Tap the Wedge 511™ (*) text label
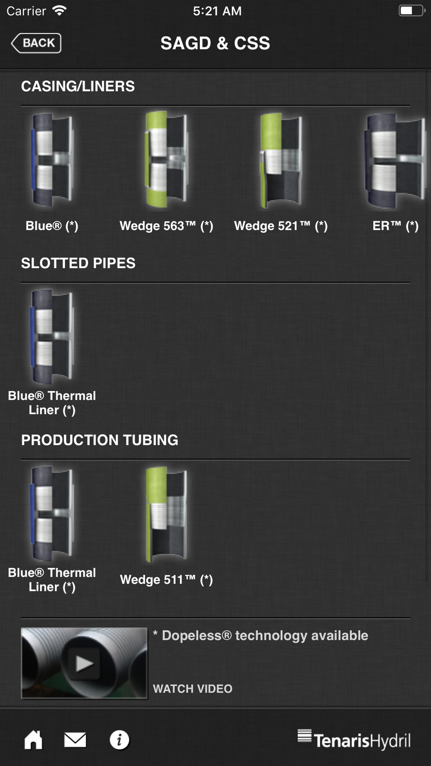 click(x=166, y=579)
